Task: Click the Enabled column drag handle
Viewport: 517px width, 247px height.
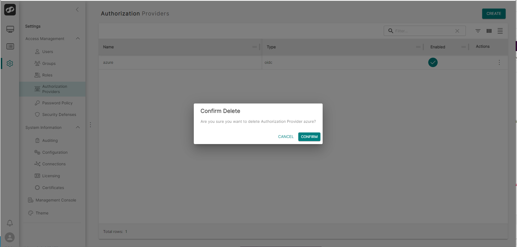Action: [464, 47]
